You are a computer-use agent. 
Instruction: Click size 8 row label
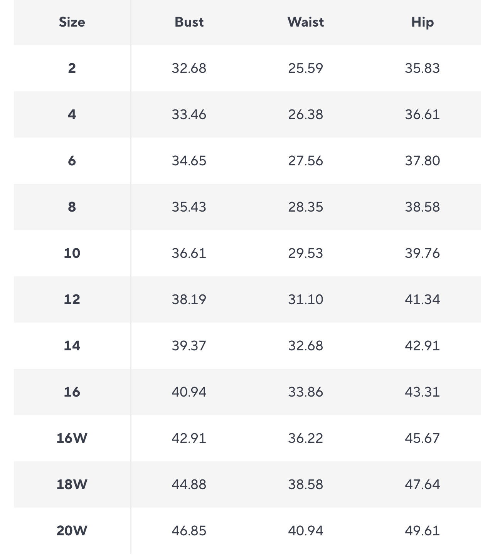pyautogui.click(x=72, y=207)
